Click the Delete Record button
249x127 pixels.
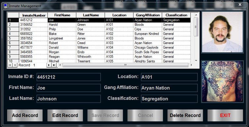tap(185, 115)
